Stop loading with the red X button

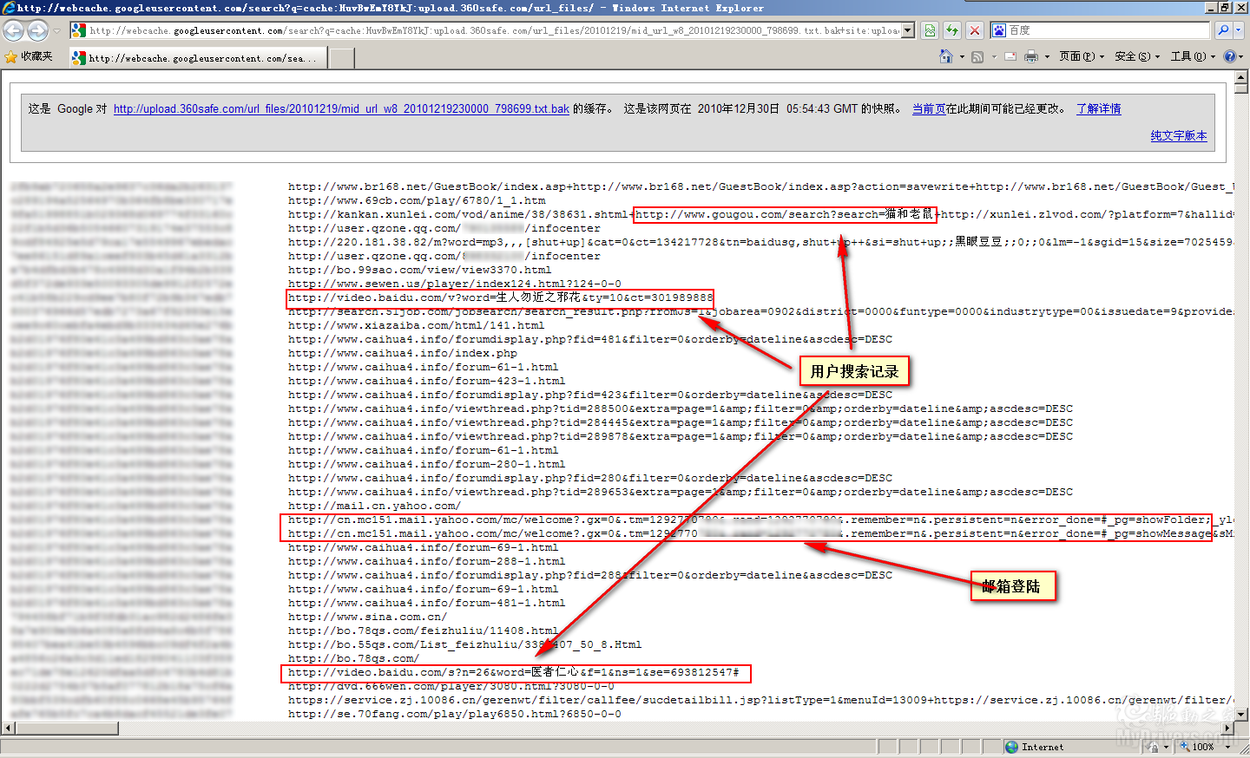point(975,30)
